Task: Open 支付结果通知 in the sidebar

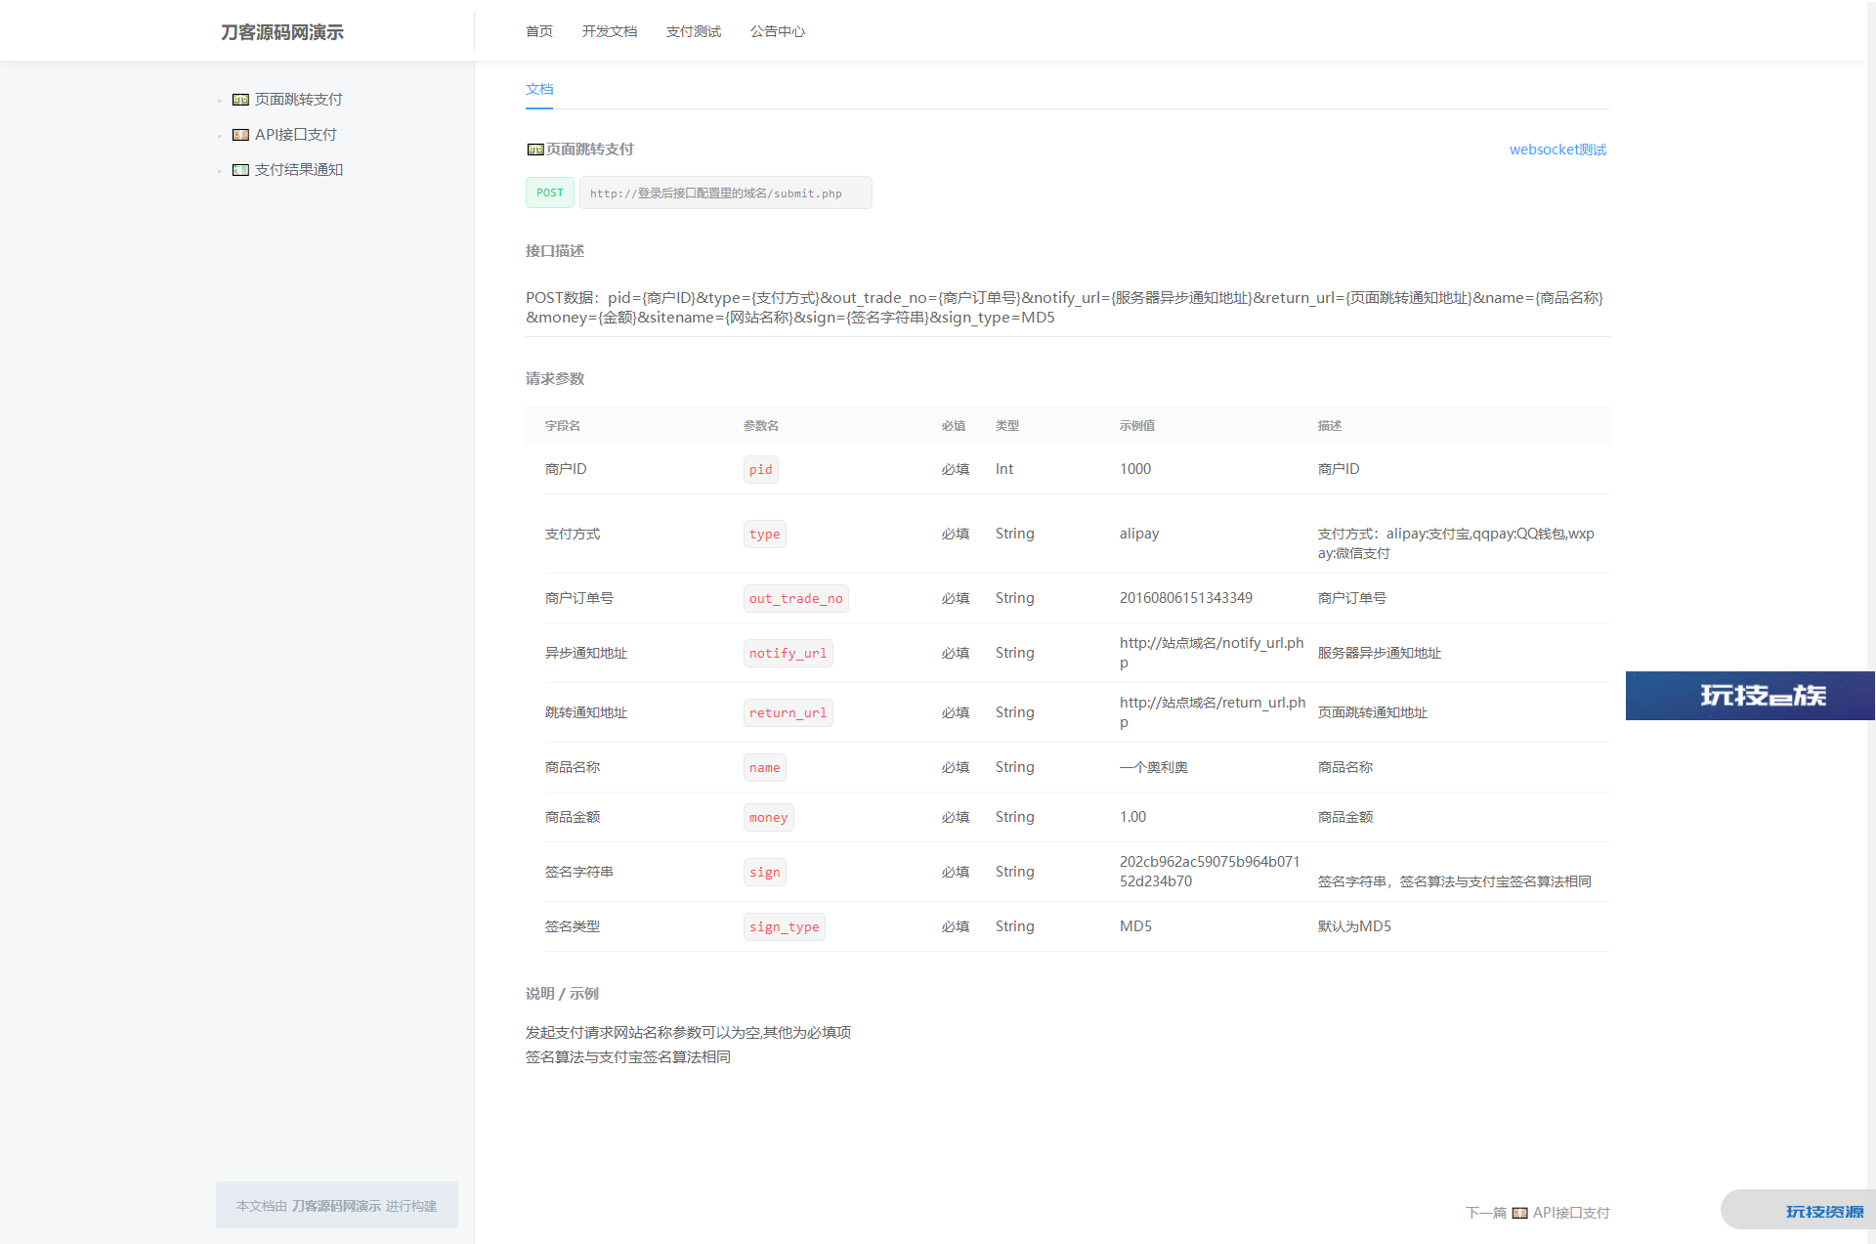Action: (x=298, y=170)
